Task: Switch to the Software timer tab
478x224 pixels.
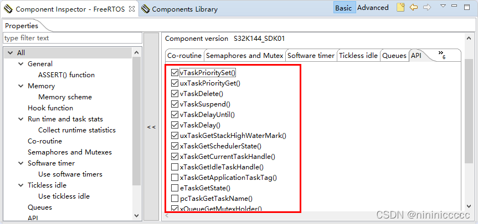Action: [x=311, y=56]
